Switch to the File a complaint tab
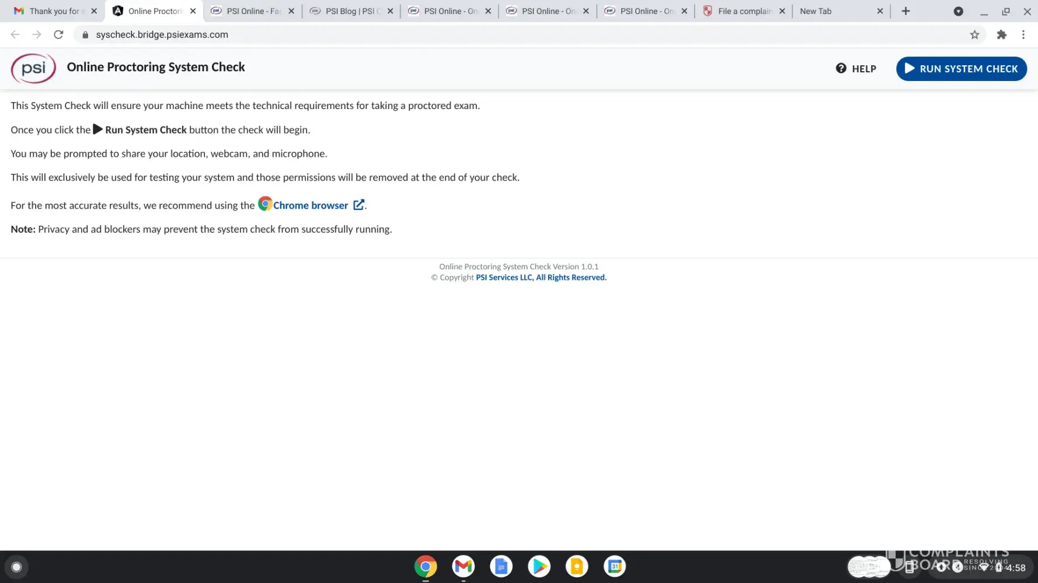Viewport: 1038px width, 583px height. pyautogui.click(x=744, y=11)
